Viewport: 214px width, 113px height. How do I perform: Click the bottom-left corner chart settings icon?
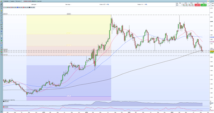click(x=2, y=112)
